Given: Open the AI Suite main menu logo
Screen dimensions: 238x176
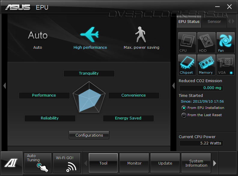Looking at the screenshot, I should tap(11, 163).
